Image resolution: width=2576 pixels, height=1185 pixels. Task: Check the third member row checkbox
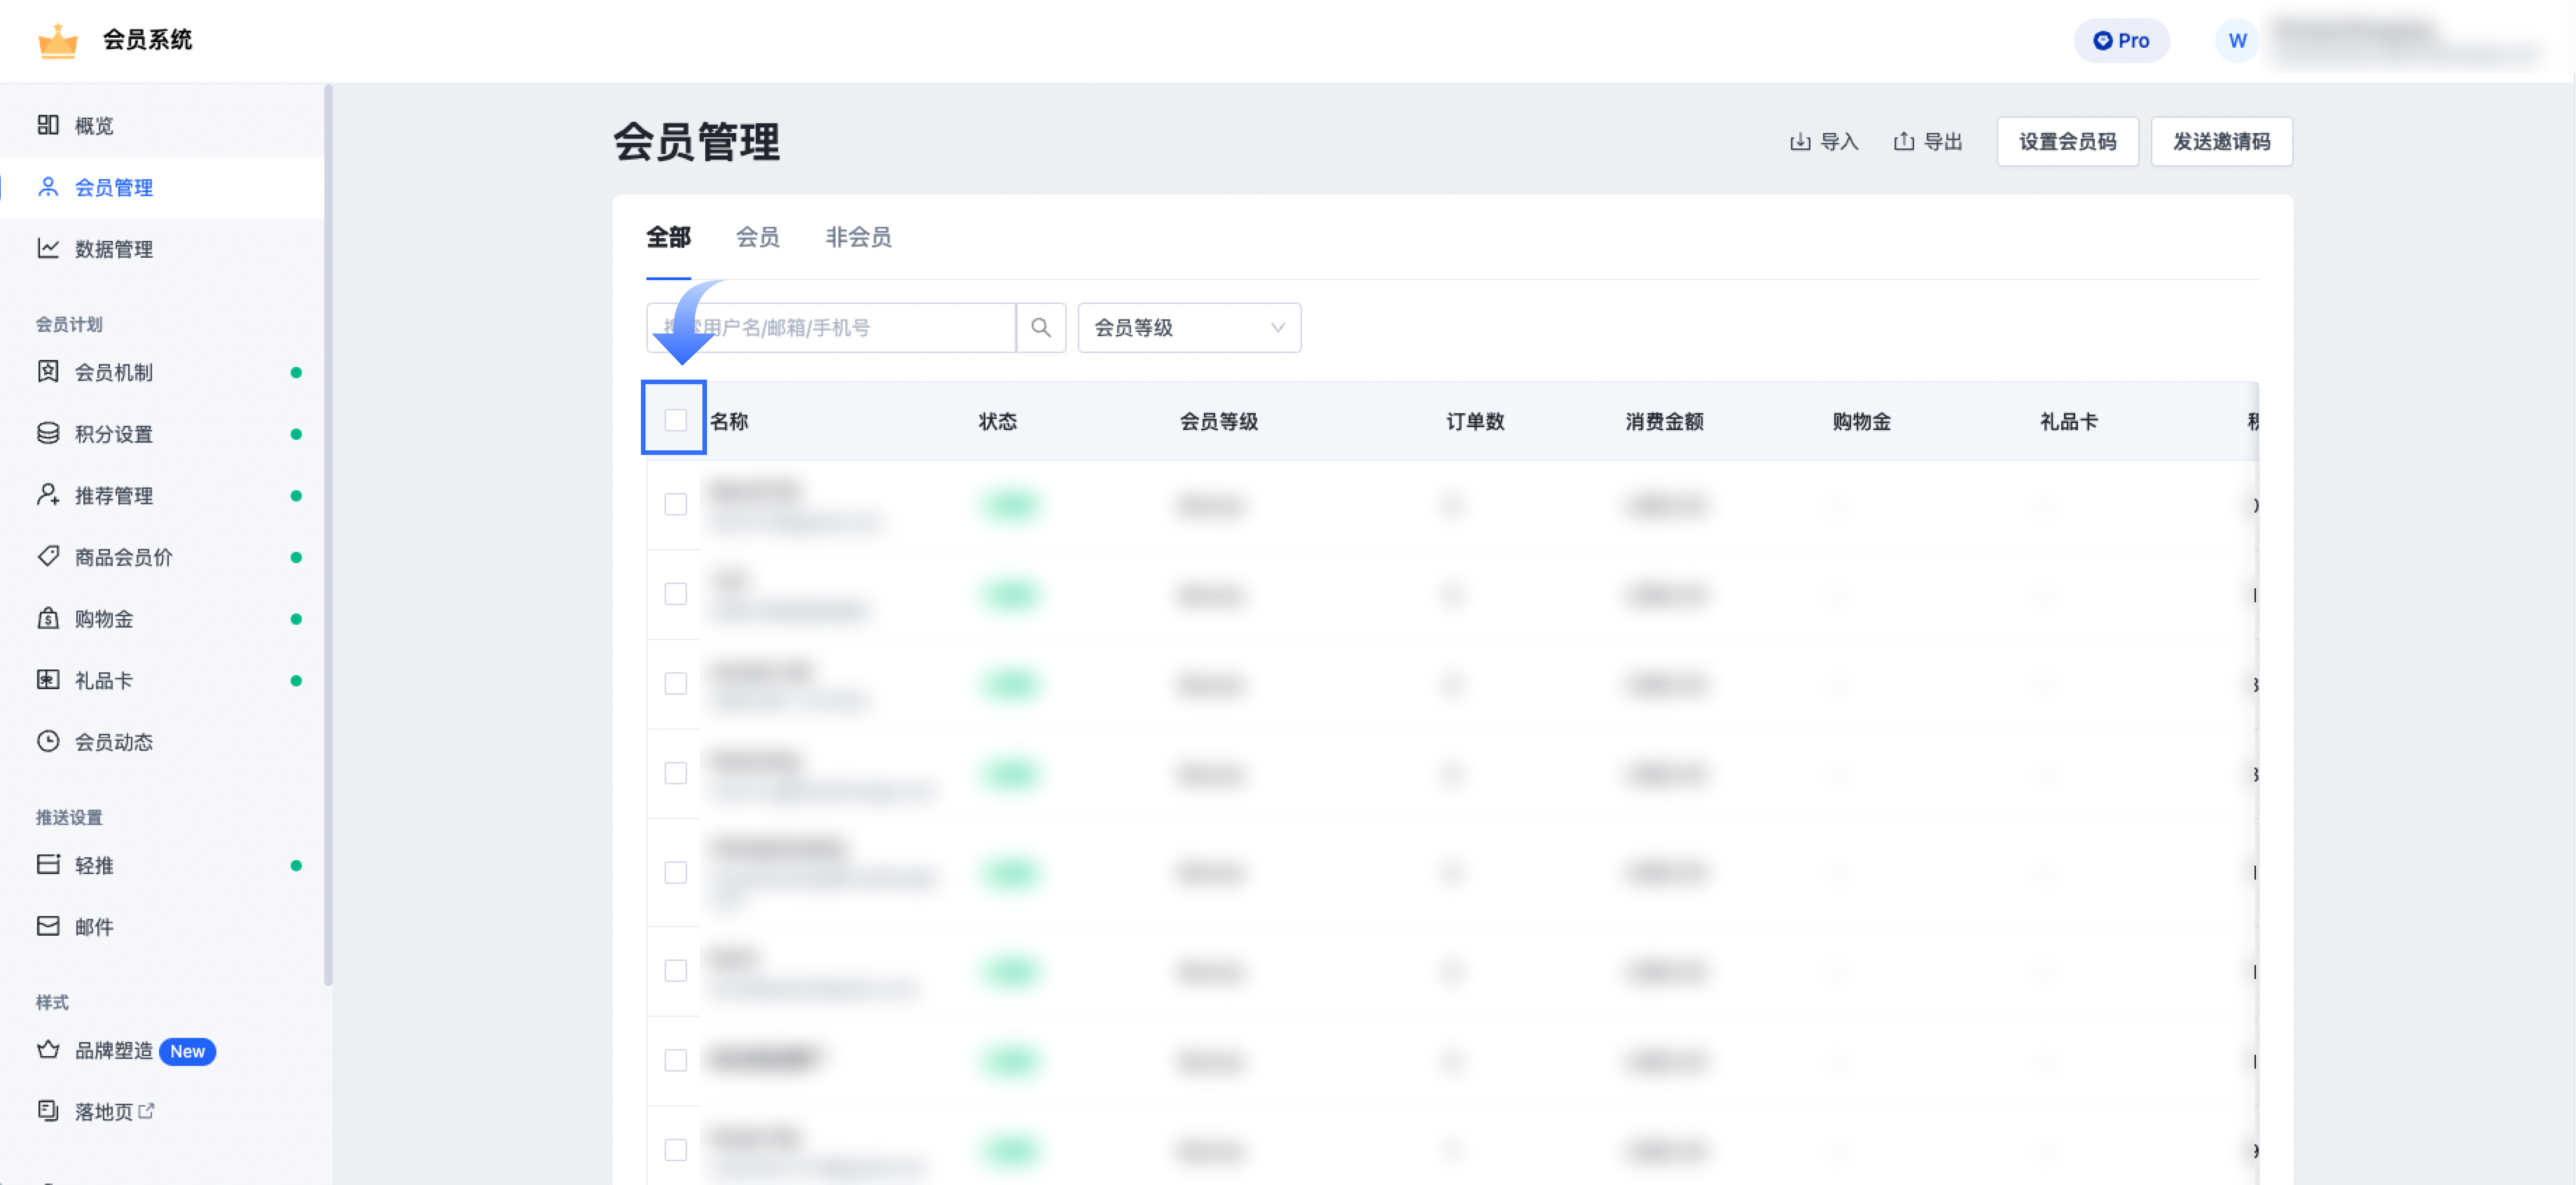tap(675, 683)
